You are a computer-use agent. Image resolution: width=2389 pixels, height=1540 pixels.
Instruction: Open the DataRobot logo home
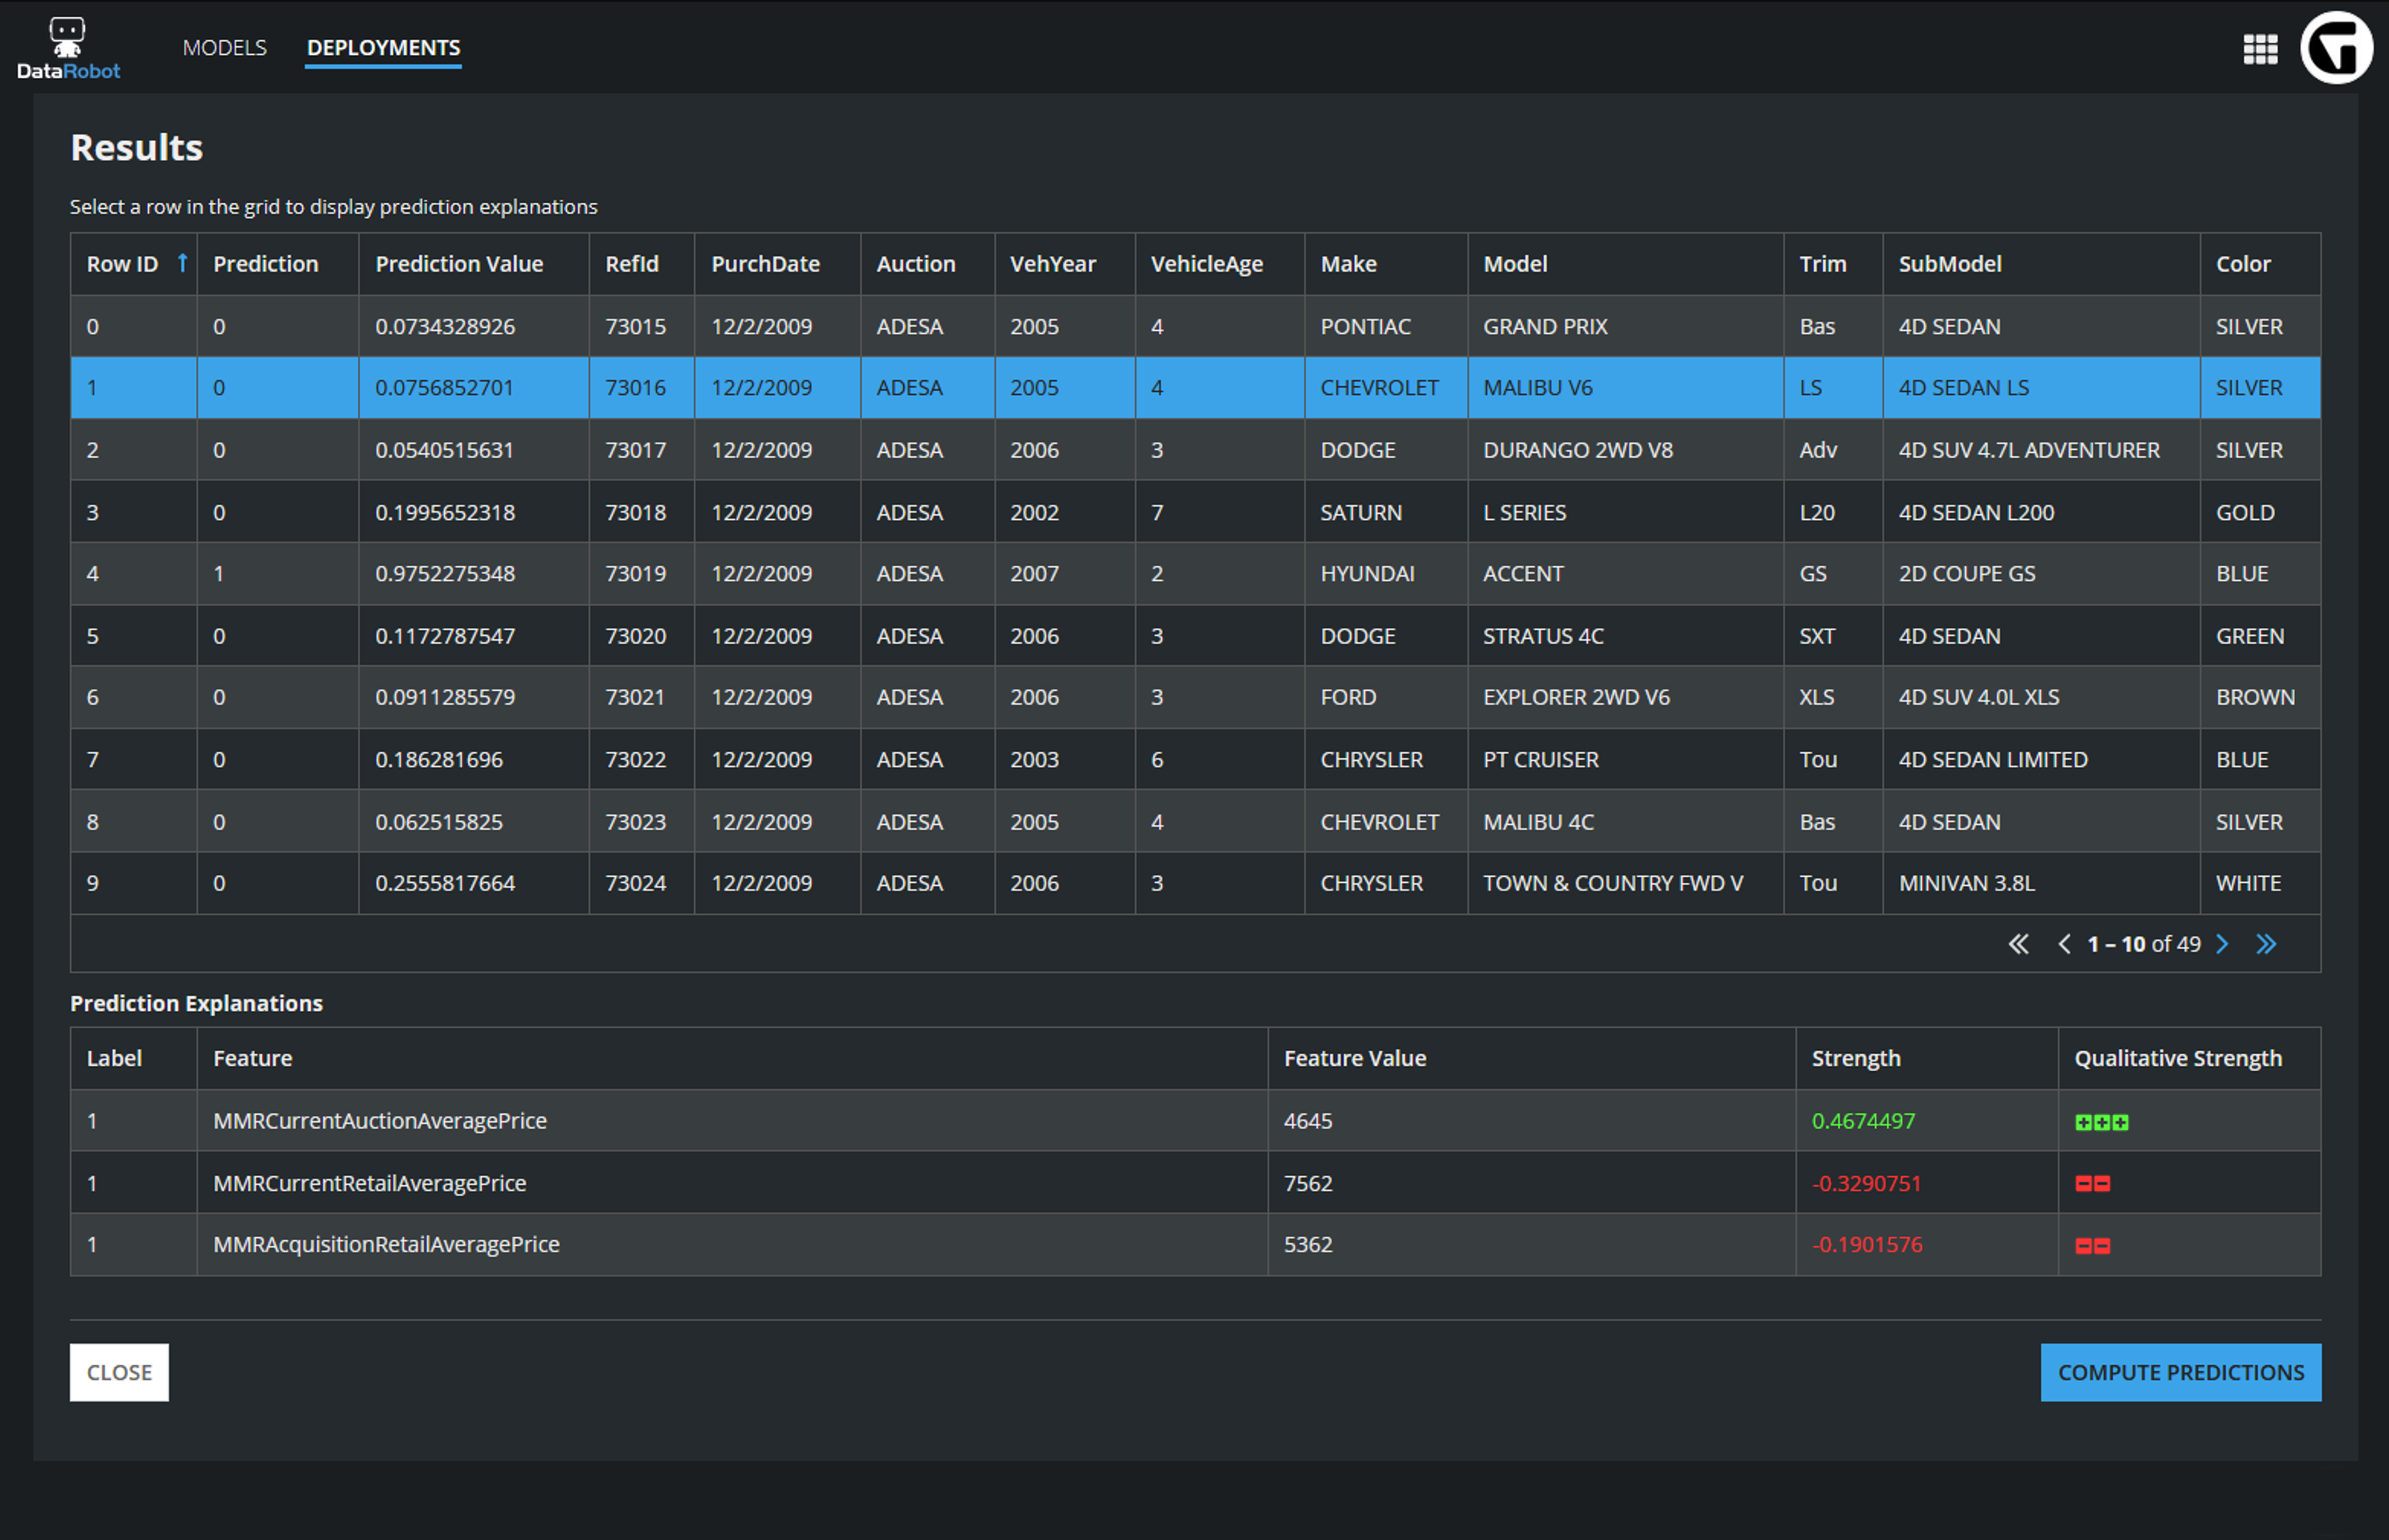(68, 48)
